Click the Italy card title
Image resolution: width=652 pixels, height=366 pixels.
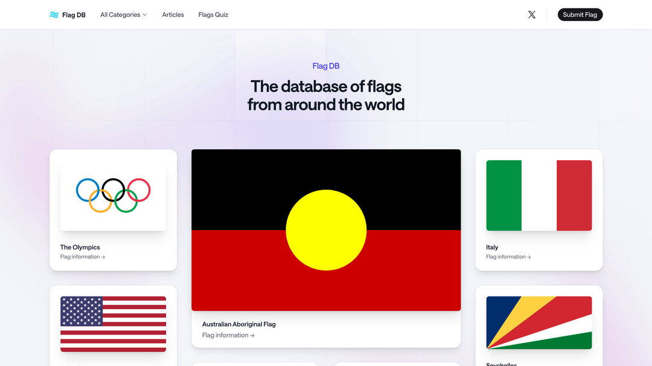[492, 248]
